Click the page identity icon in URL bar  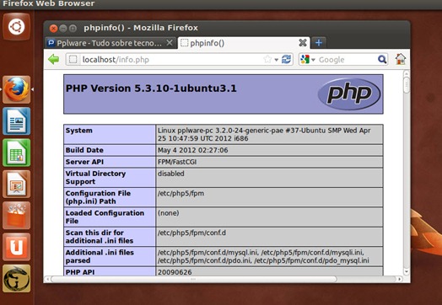point(73,60)
